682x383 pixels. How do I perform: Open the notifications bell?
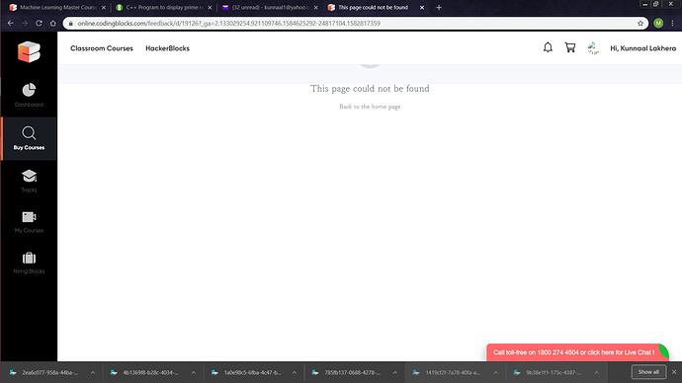pyautogui.click(x=548, y=47)
